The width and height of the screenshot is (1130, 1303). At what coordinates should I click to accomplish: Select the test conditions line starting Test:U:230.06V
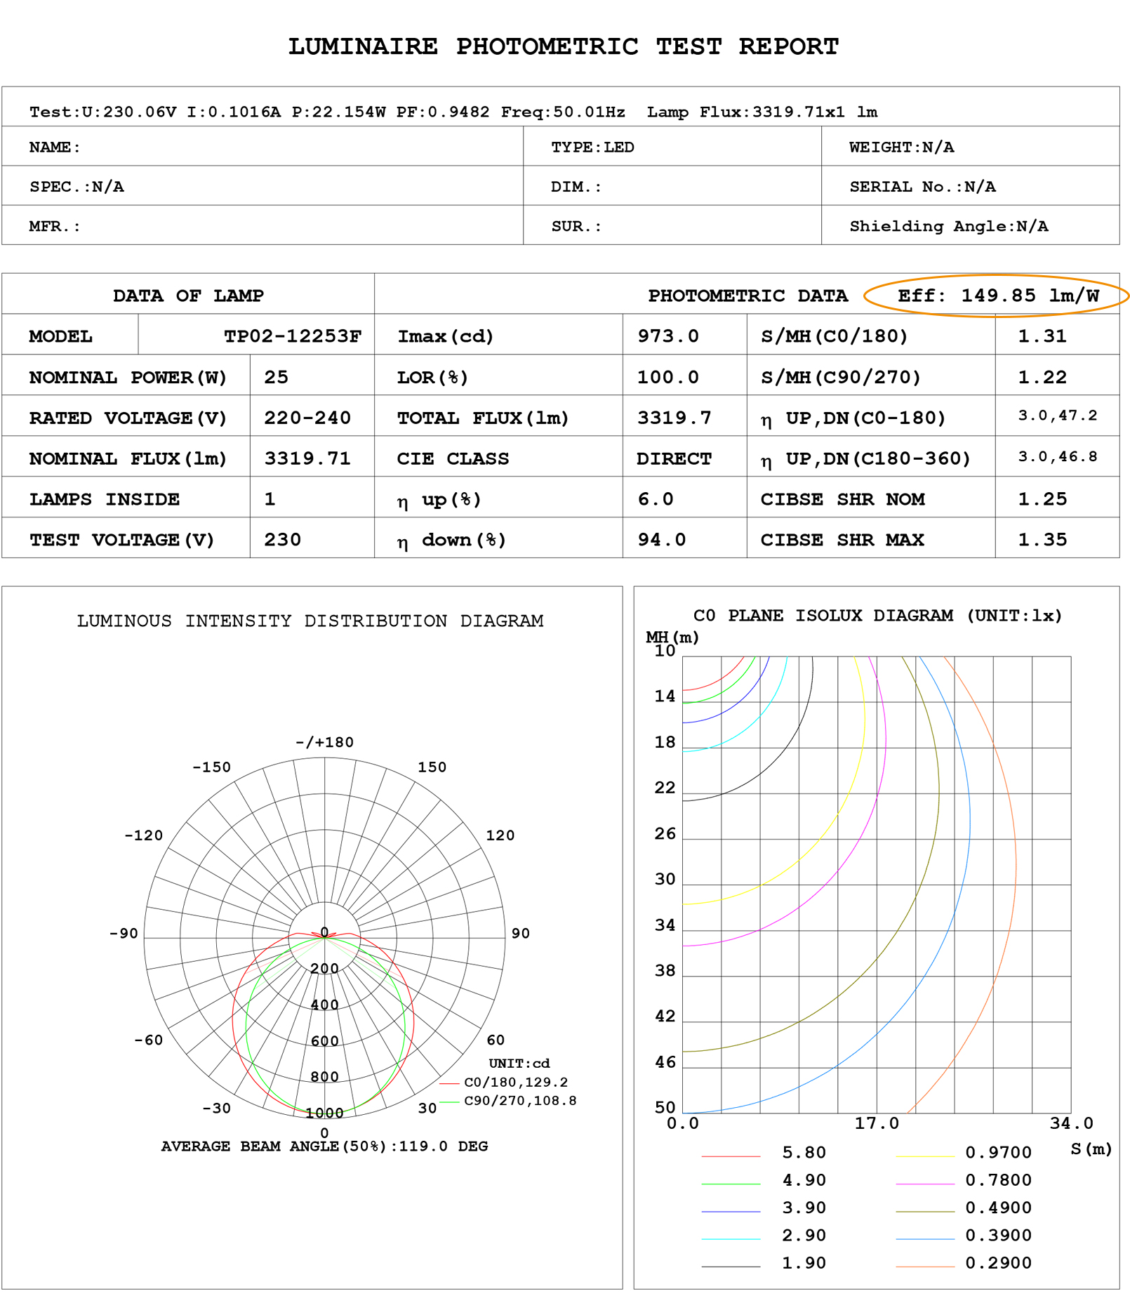tap(453, 112)
